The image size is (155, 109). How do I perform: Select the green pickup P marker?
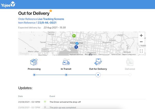pos(74,36)
